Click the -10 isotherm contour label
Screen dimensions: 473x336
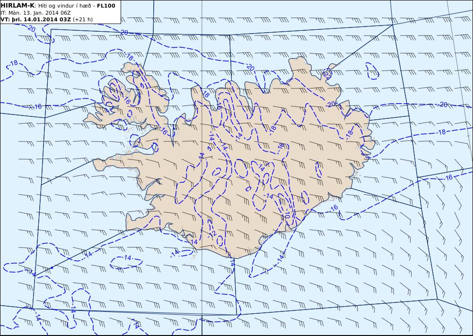(x=287, y=214)
